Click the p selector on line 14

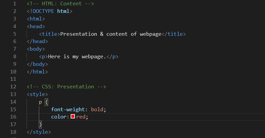point(40,102)
